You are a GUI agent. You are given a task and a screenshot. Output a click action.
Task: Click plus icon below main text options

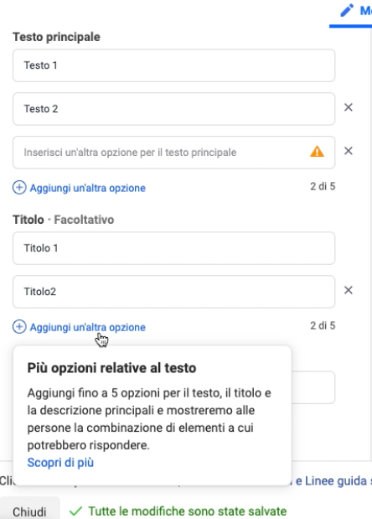(x=19, y=187)
